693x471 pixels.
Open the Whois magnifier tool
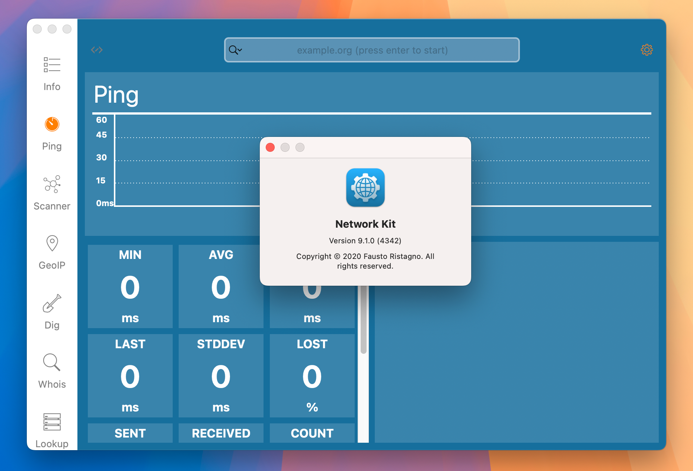[x=52, y=371]
